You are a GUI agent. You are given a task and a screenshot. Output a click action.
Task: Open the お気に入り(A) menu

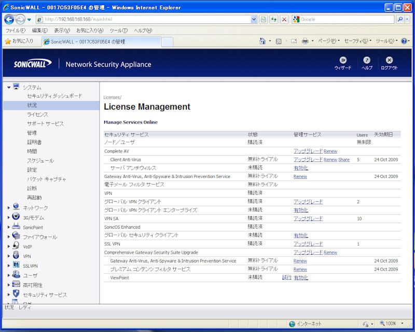click(90, 31)
